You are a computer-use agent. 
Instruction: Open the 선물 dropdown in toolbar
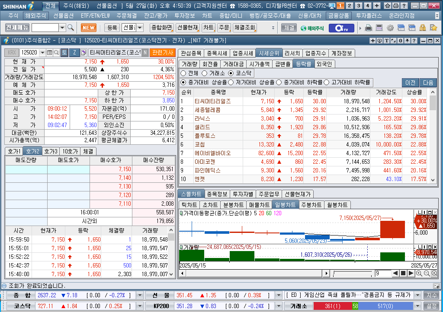point(140,28)
